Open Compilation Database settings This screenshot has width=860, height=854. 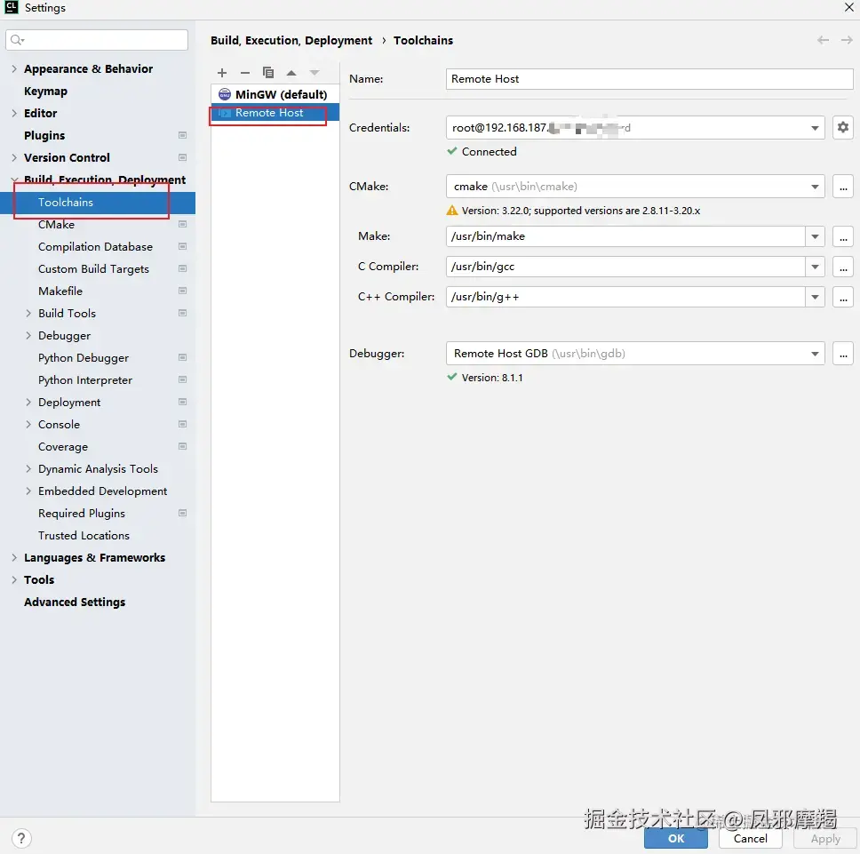point(95,247)
